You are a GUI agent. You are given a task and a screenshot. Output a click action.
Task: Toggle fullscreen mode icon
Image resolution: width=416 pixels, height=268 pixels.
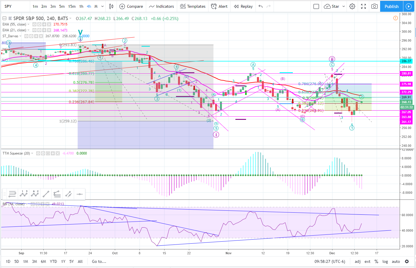tap(363, 6)
